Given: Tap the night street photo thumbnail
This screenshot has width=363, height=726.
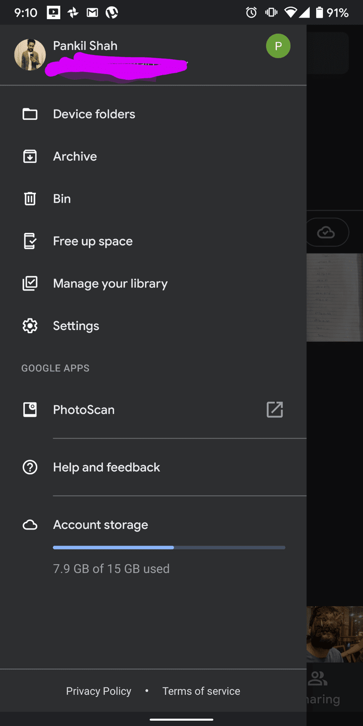Looking at the screenshot, I should click(334, 634).
